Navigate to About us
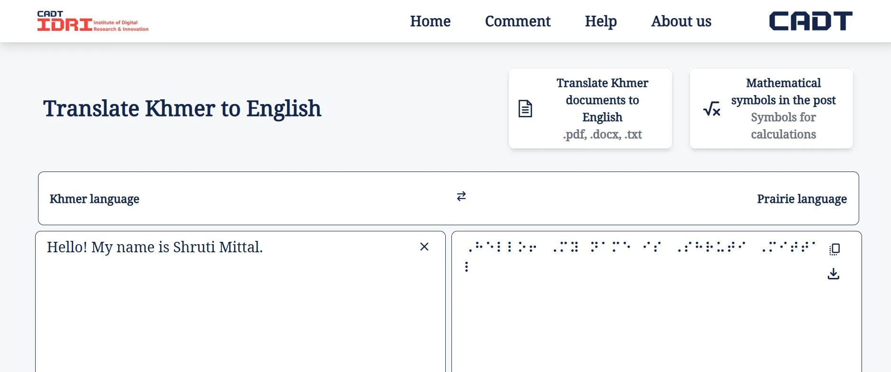This screenshot has height=372, width=891. click(681, 21)
